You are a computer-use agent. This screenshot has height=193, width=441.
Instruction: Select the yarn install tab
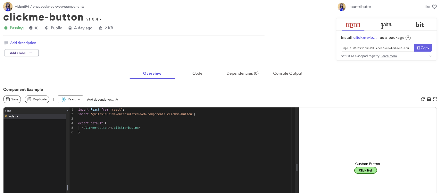pyautogui.click(x=386, y=25)
